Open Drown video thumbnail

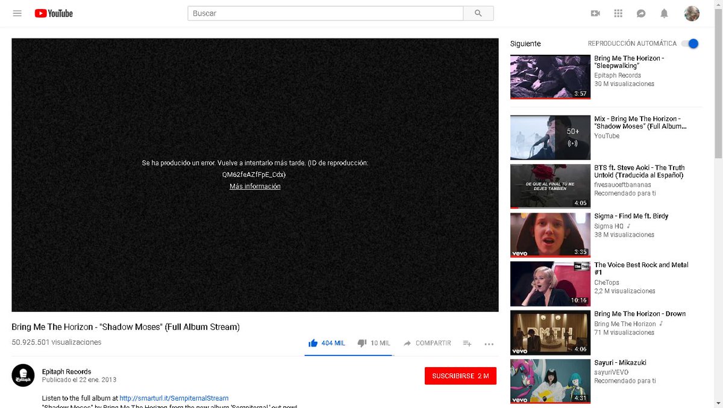[550, 332]
